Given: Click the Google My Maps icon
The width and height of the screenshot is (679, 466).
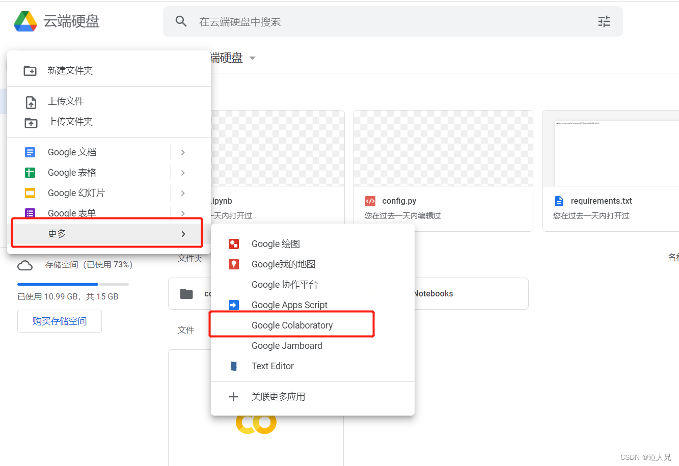Looking at the screenshot, I should [x=234, y=264].
